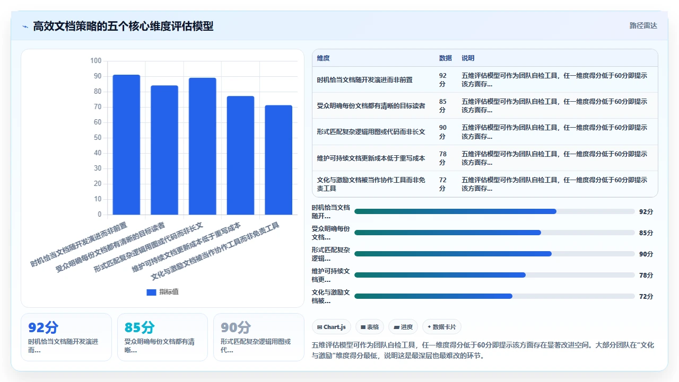Toggle the 指标值 chart legend
Screen dimensions: 679x382
pyautogui.click(x=162, y=292)
